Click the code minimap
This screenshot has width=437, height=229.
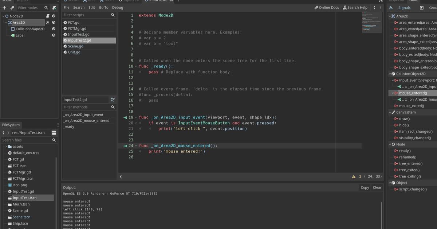tap(372, 23)
